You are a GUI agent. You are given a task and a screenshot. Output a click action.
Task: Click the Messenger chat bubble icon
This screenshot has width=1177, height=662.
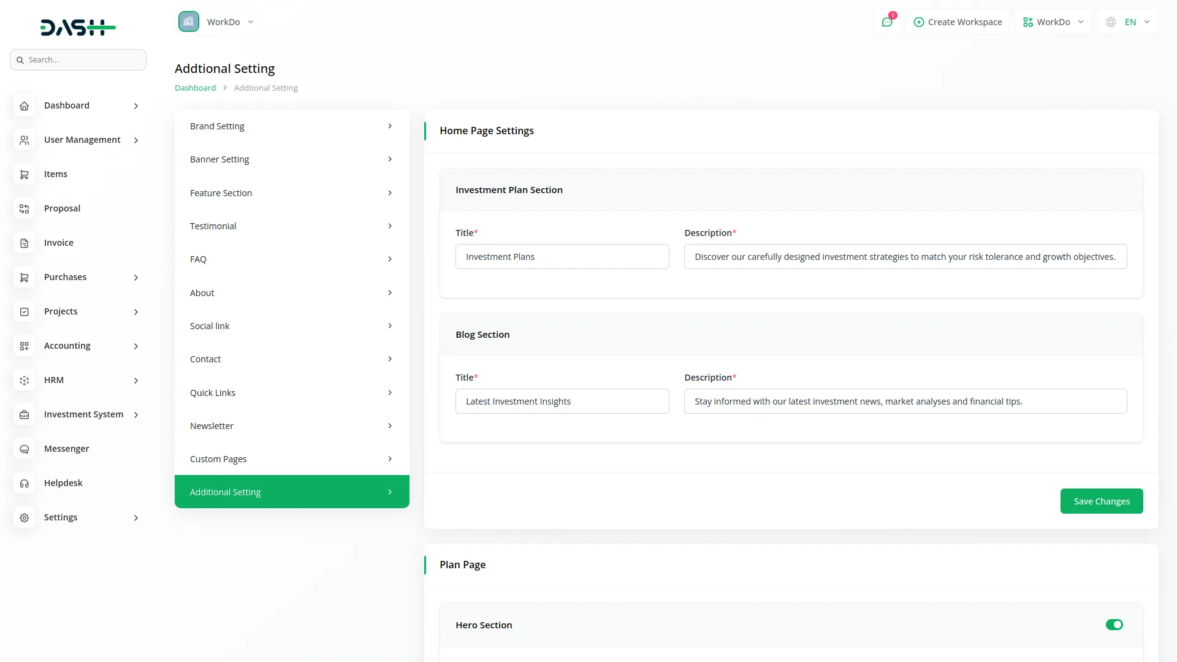pyautogui.click(x=24, y=449)
